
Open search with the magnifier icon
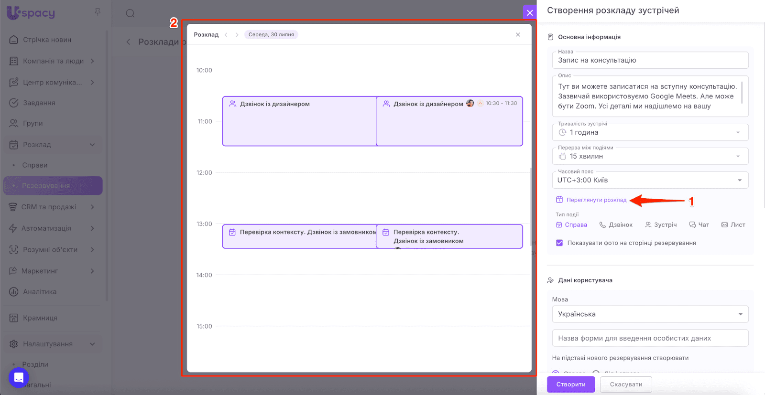point(130,13)
